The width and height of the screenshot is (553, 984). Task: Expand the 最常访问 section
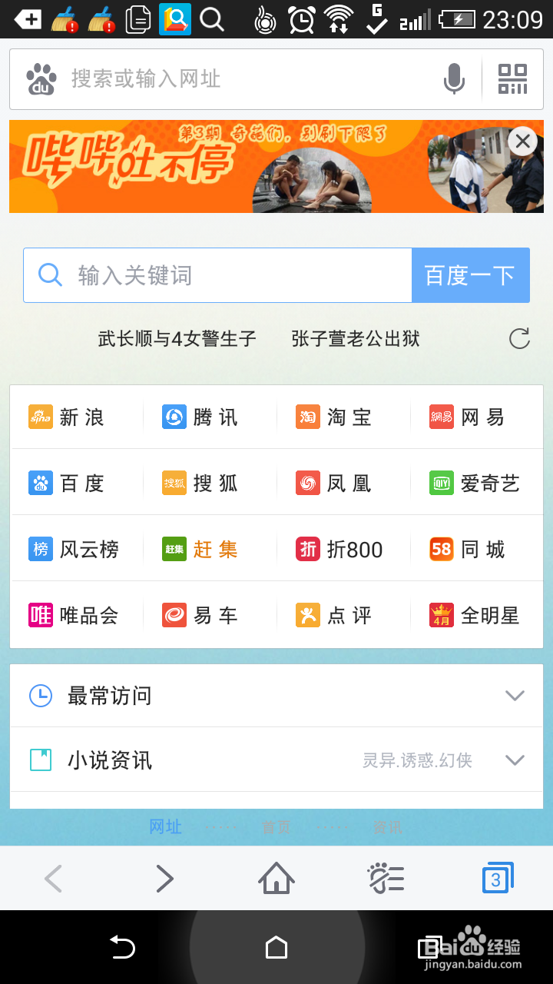coord(276,696)
